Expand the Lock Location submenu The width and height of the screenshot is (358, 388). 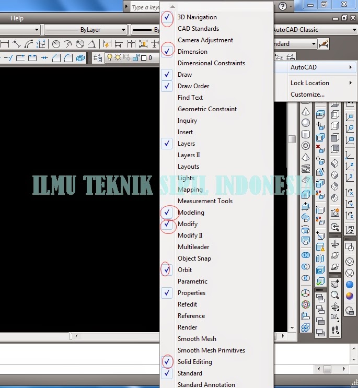(316, 83)
